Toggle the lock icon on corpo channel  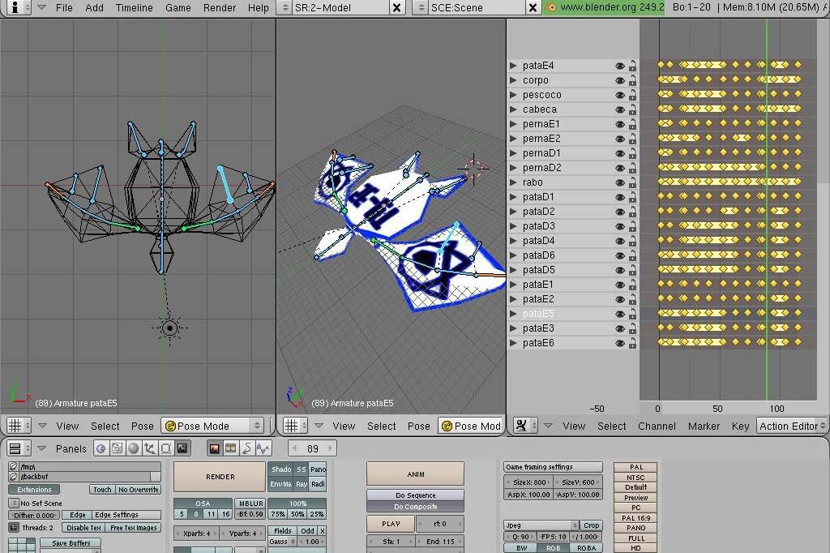(632, 80)
